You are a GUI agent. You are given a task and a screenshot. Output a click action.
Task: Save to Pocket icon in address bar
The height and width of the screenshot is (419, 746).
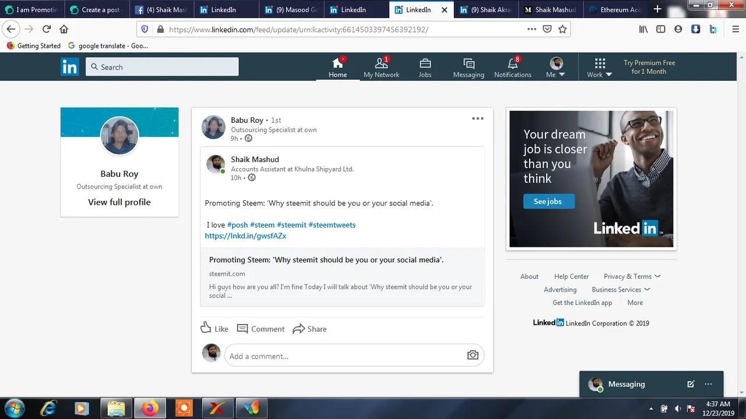pos(547,29)
